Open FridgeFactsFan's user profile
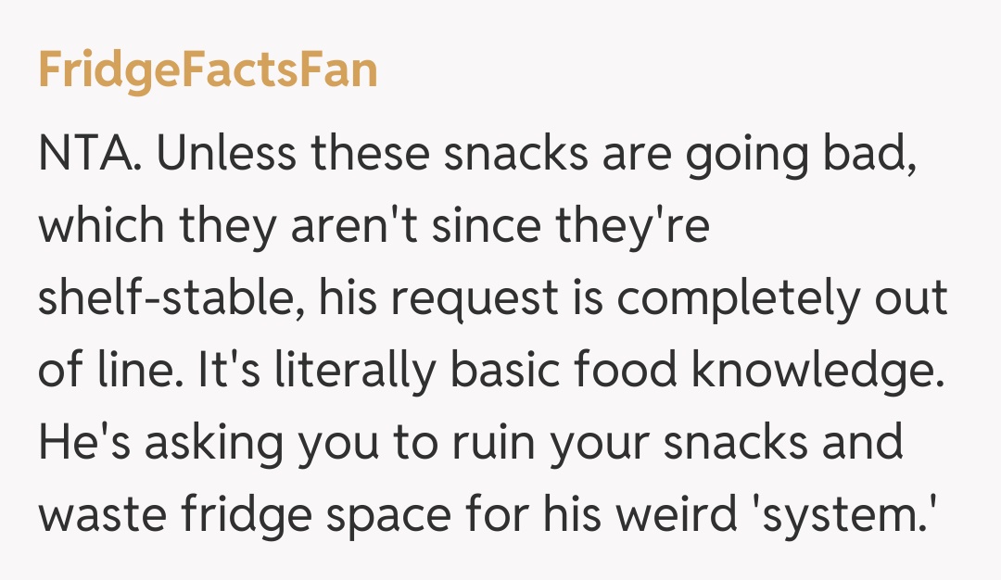This screenshot has width=1001, height=580. 208,70
